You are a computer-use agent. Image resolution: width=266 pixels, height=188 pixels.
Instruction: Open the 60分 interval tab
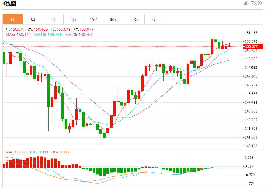pyautogui.click(x=134, y=19)
